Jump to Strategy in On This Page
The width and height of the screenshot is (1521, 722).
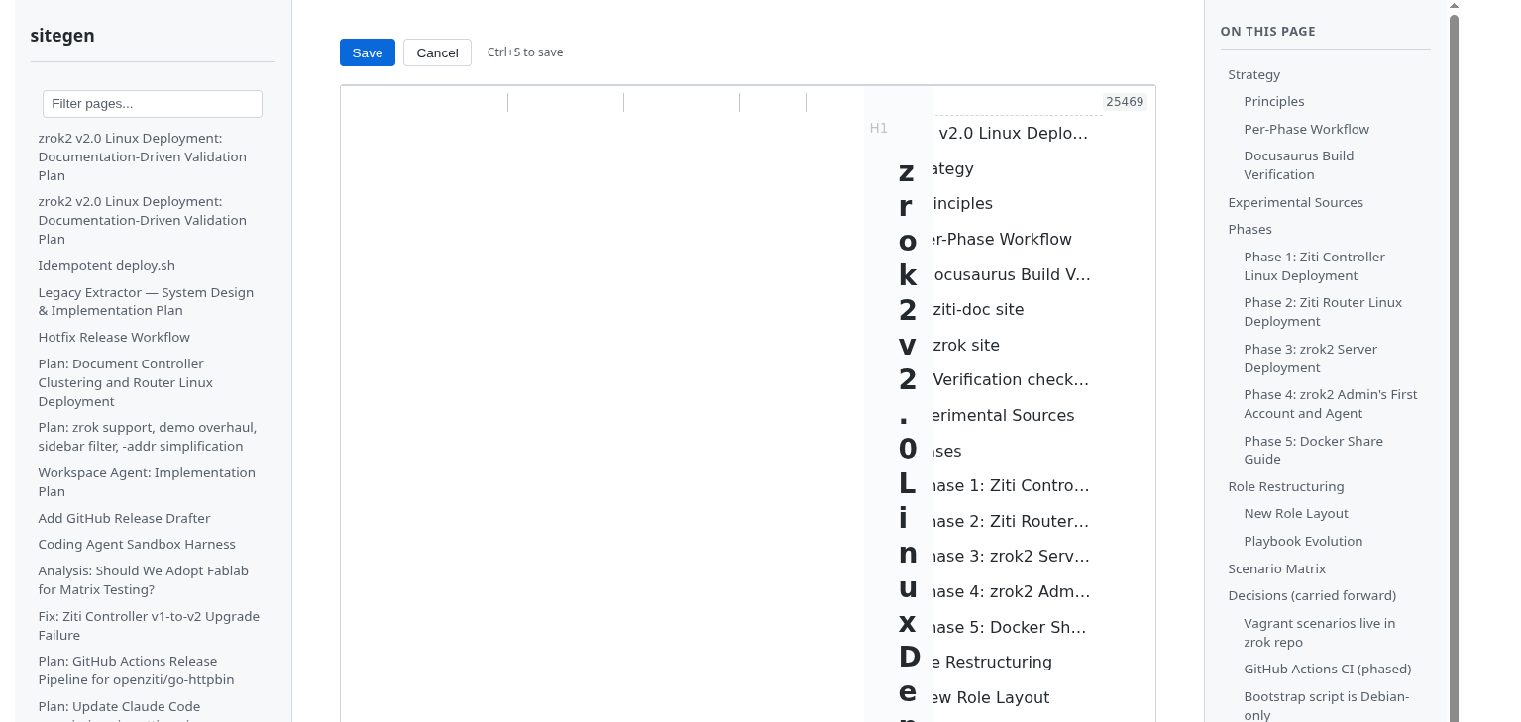1253,74
